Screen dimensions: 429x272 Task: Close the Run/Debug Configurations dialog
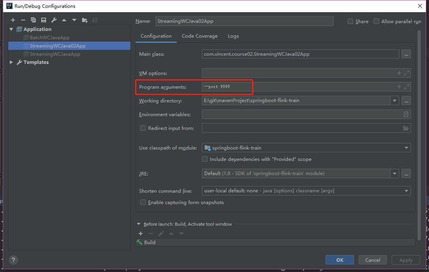click(420, 6)
